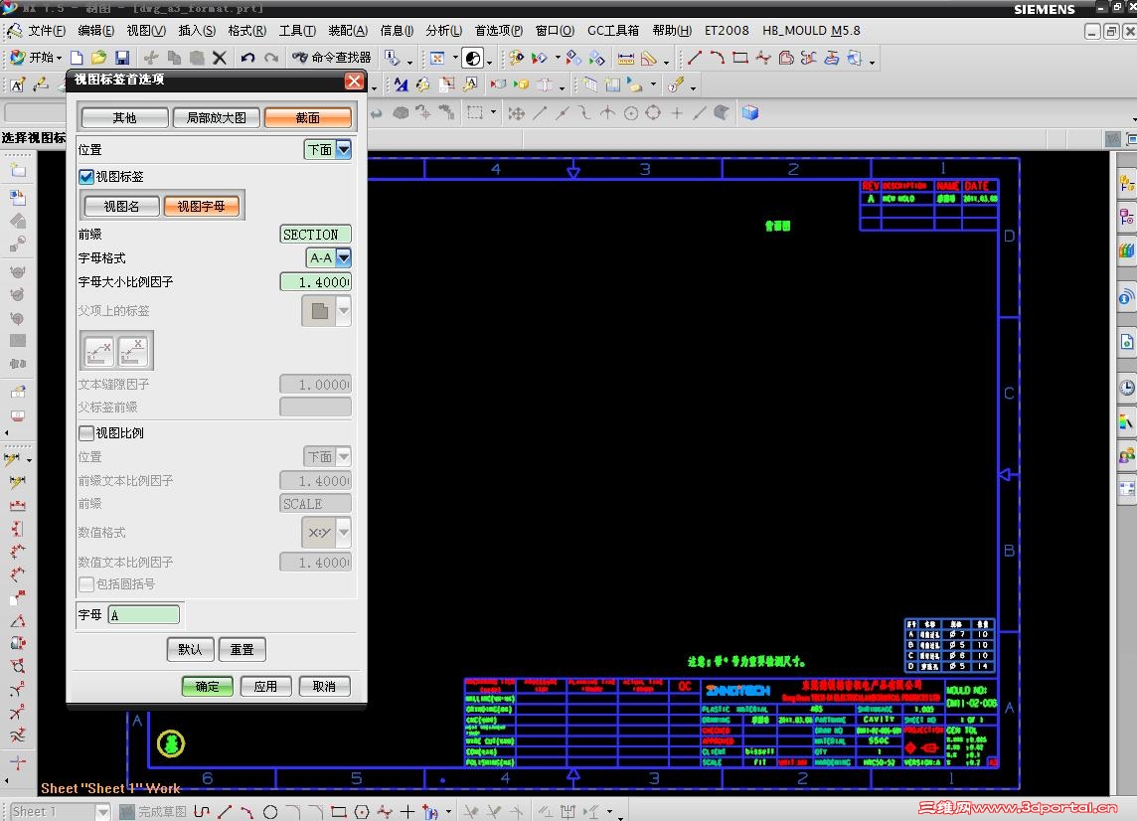The image size is (1137, 821).
Task: Select the top toolbar Rectangle tool
Action: point(740,58)
